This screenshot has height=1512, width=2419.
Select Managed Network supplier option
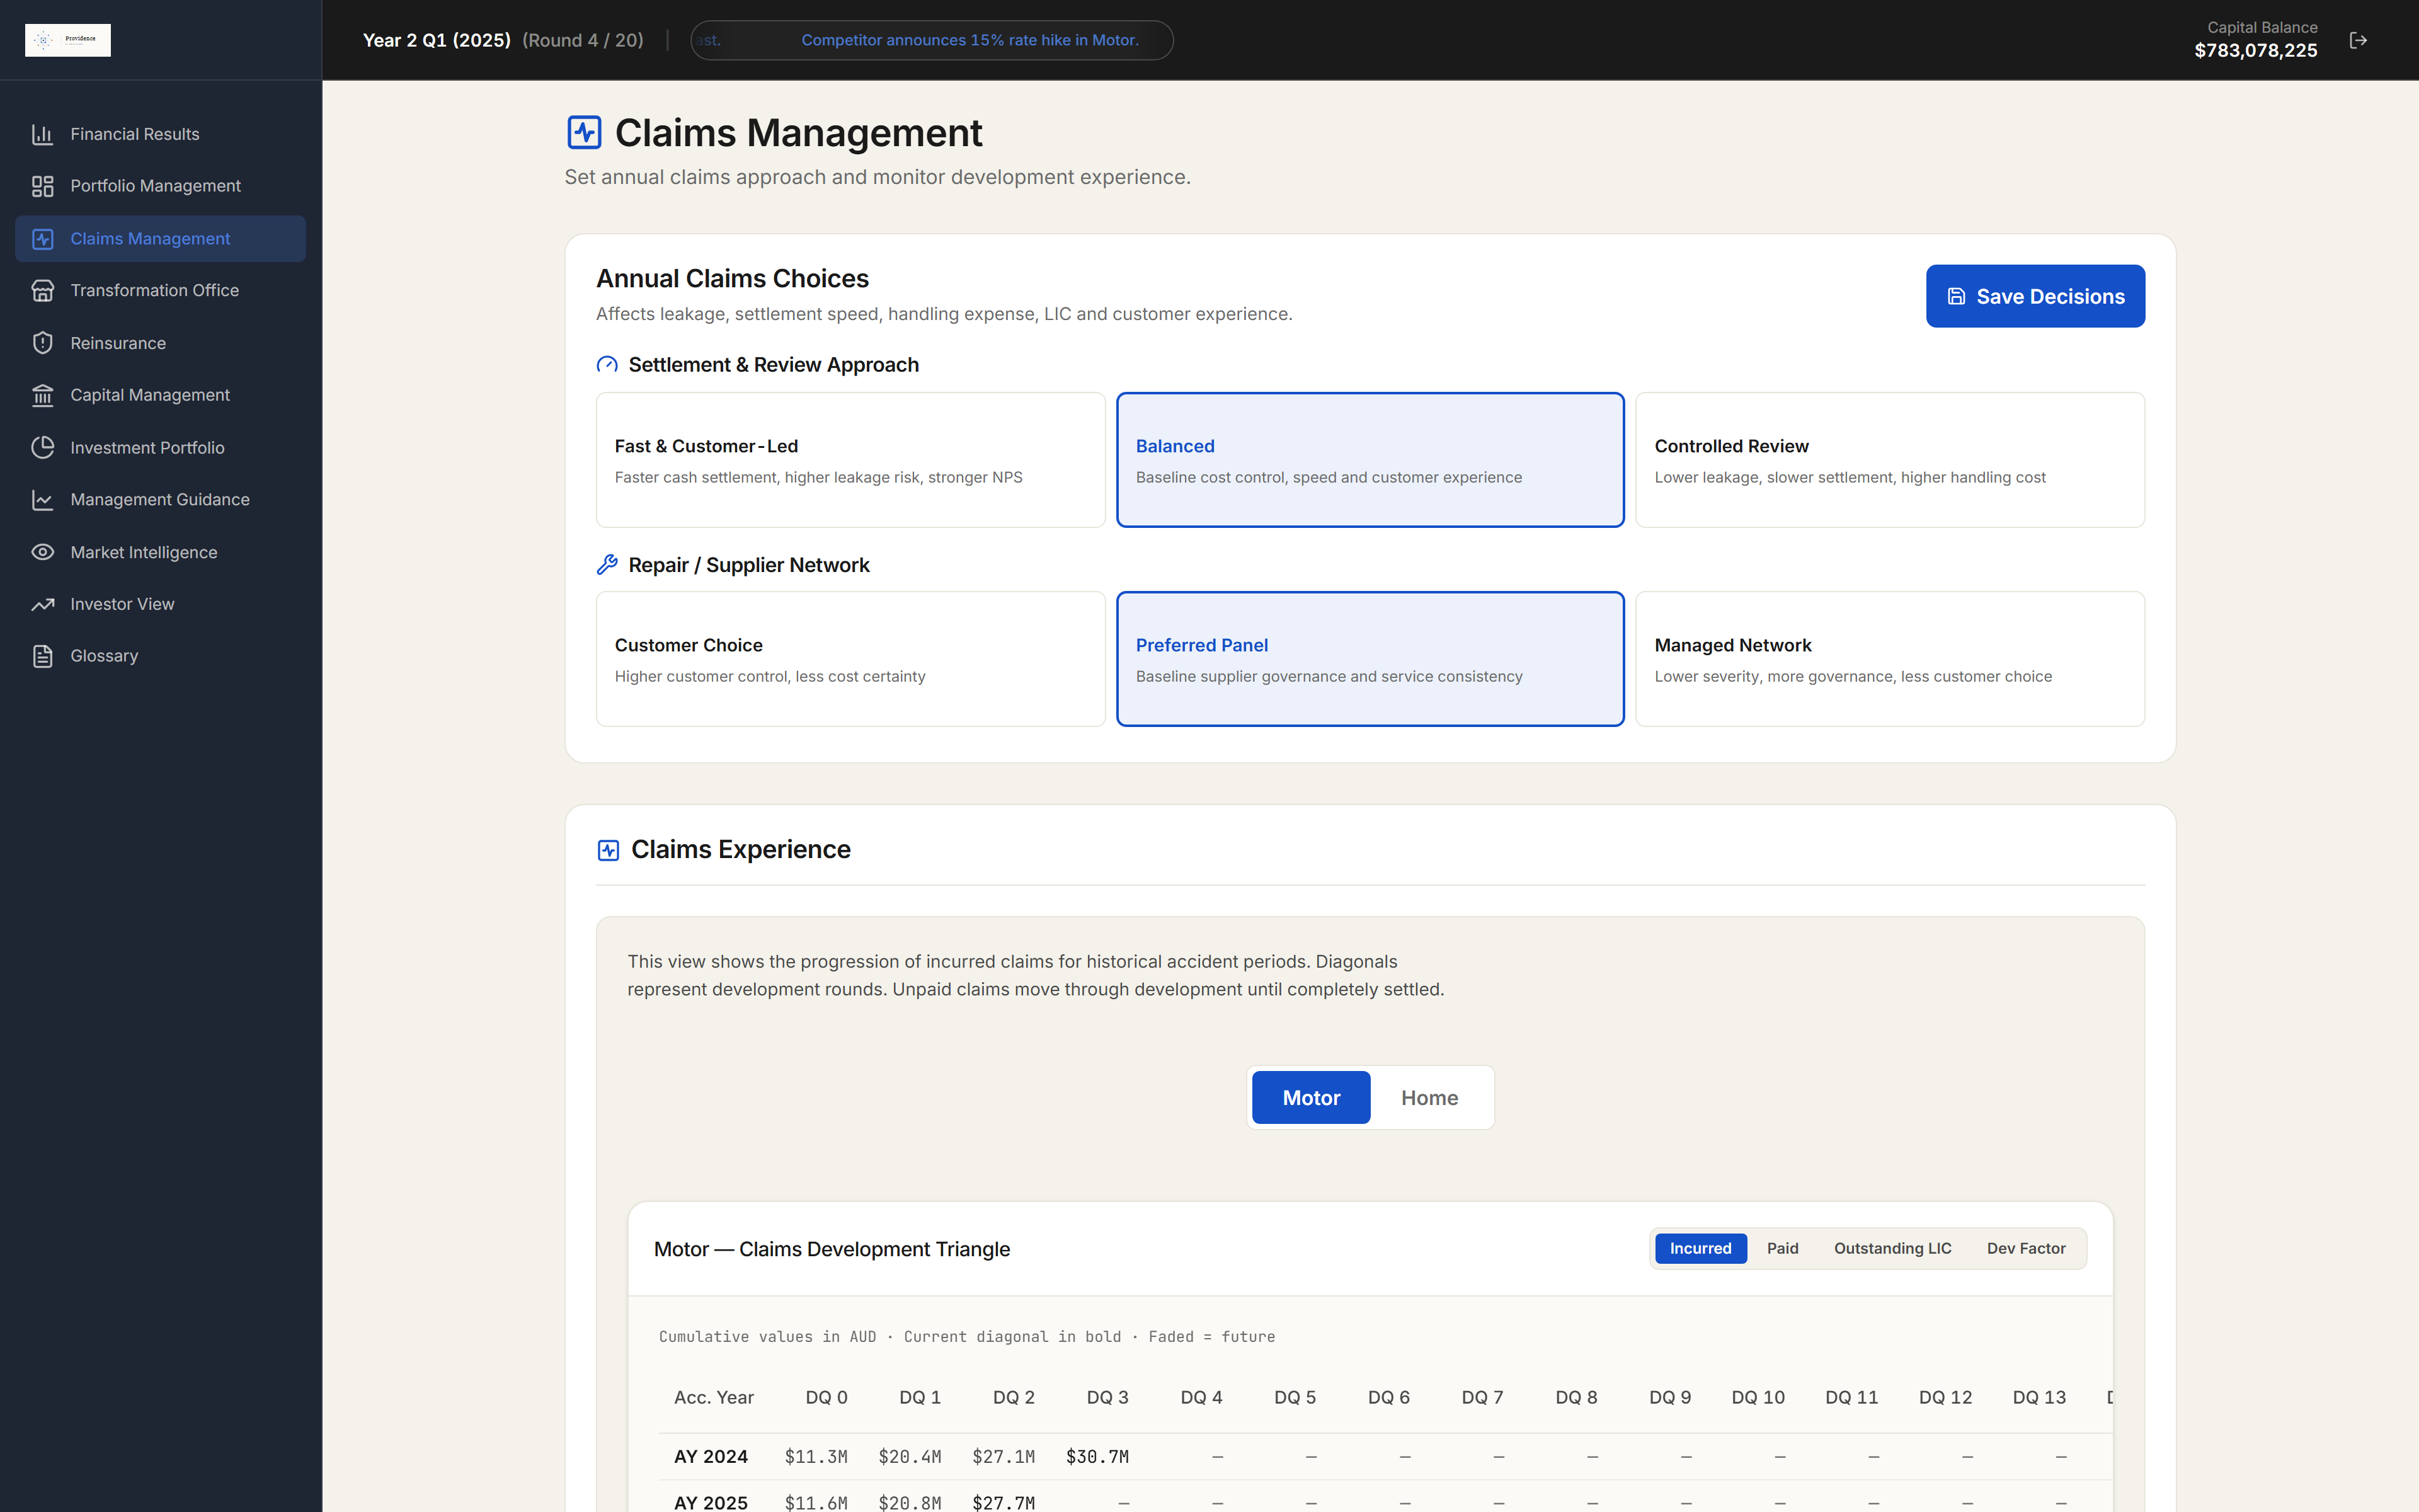coord(1889,659)
